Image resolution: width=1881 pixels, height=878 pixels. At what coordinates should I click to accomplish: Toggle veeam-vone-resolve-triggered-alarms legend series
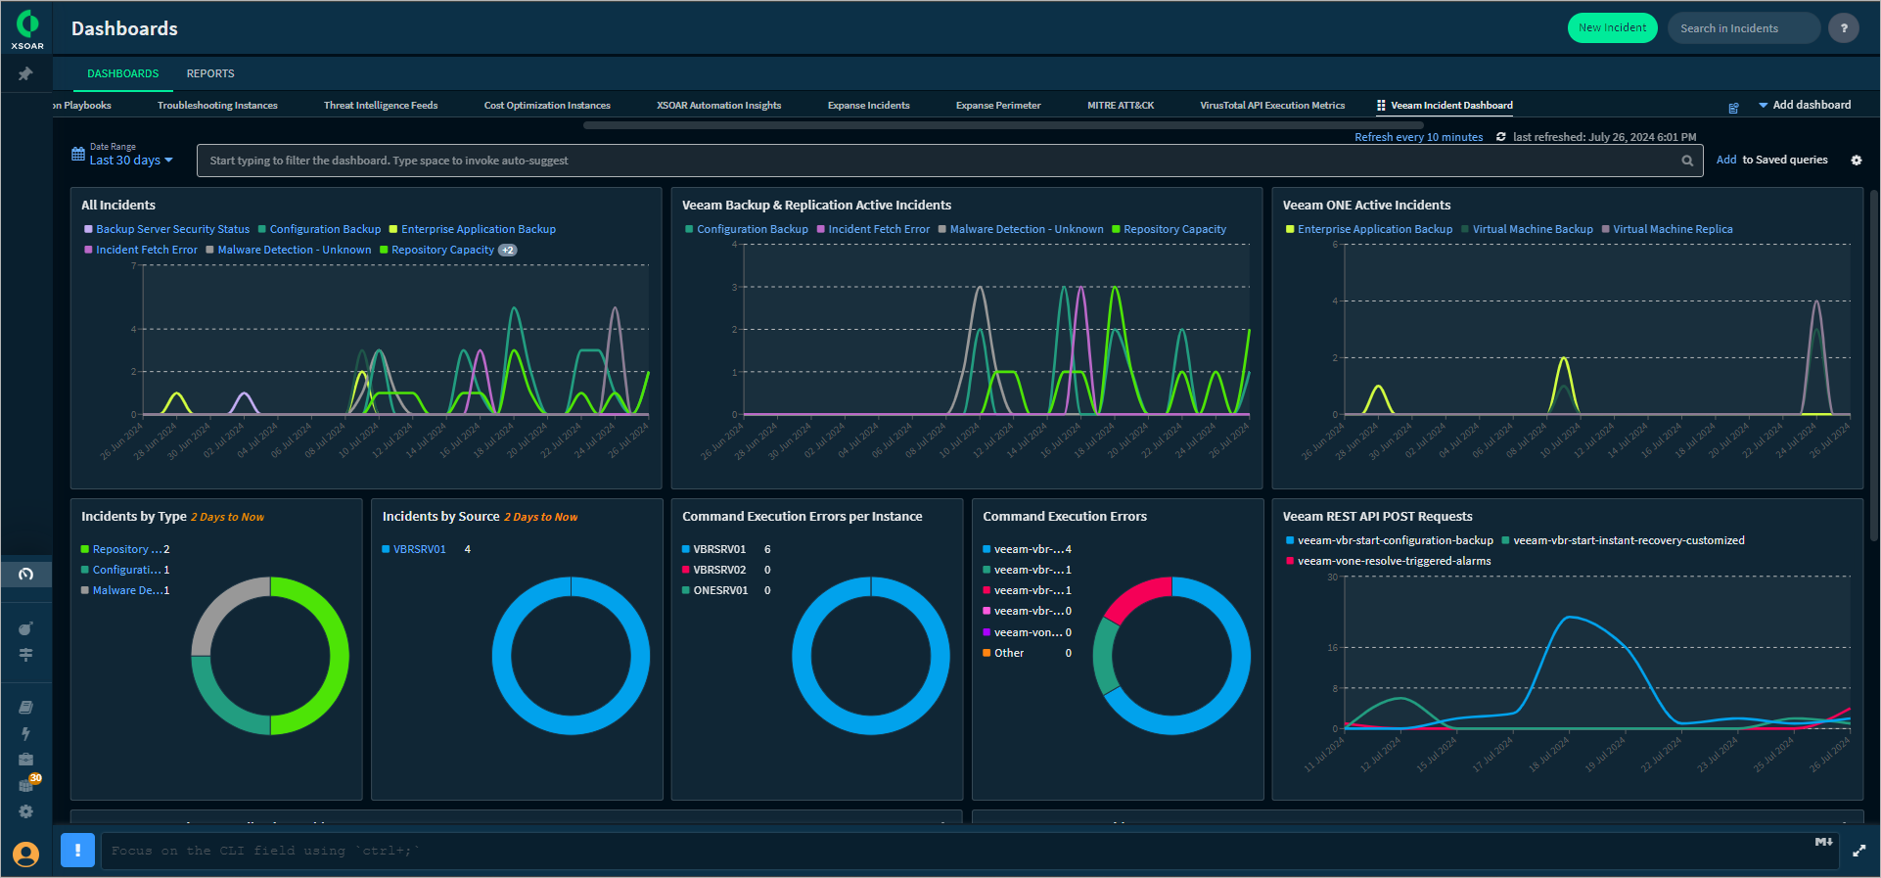[1389, 561]
